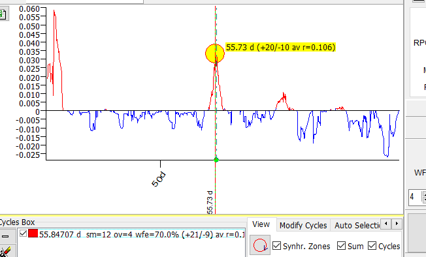Open the Modify Cycles tab
Image resolution: width=426 pixels, height=257 pixels.
303,225
